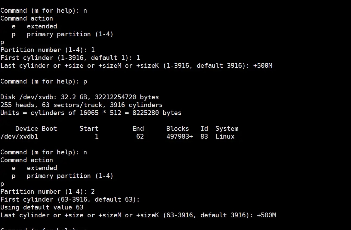
Task: Click the End value 62
Action: click(140, 137)
